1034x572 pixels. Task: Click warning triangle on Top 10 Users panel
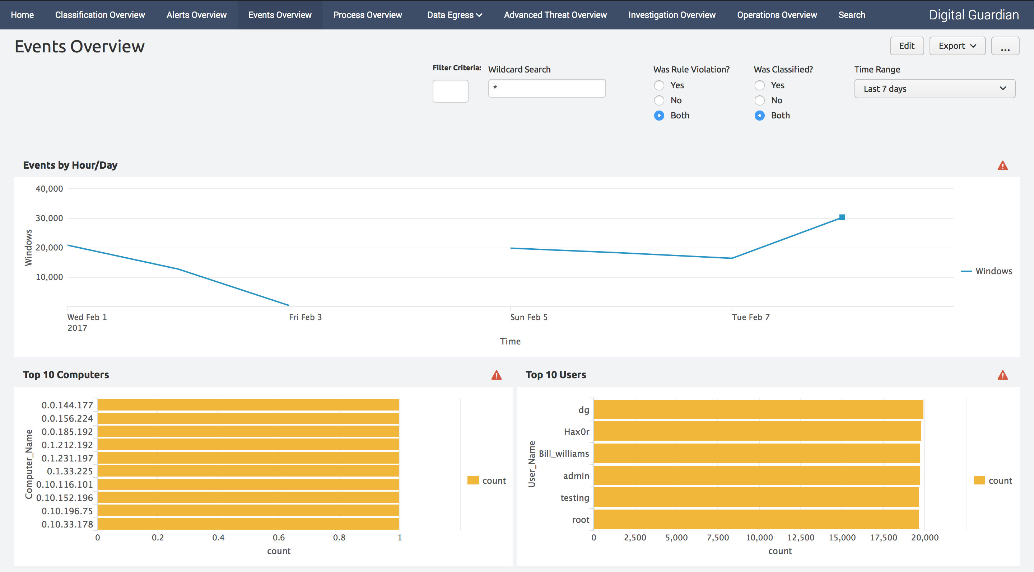(1002, 375)
